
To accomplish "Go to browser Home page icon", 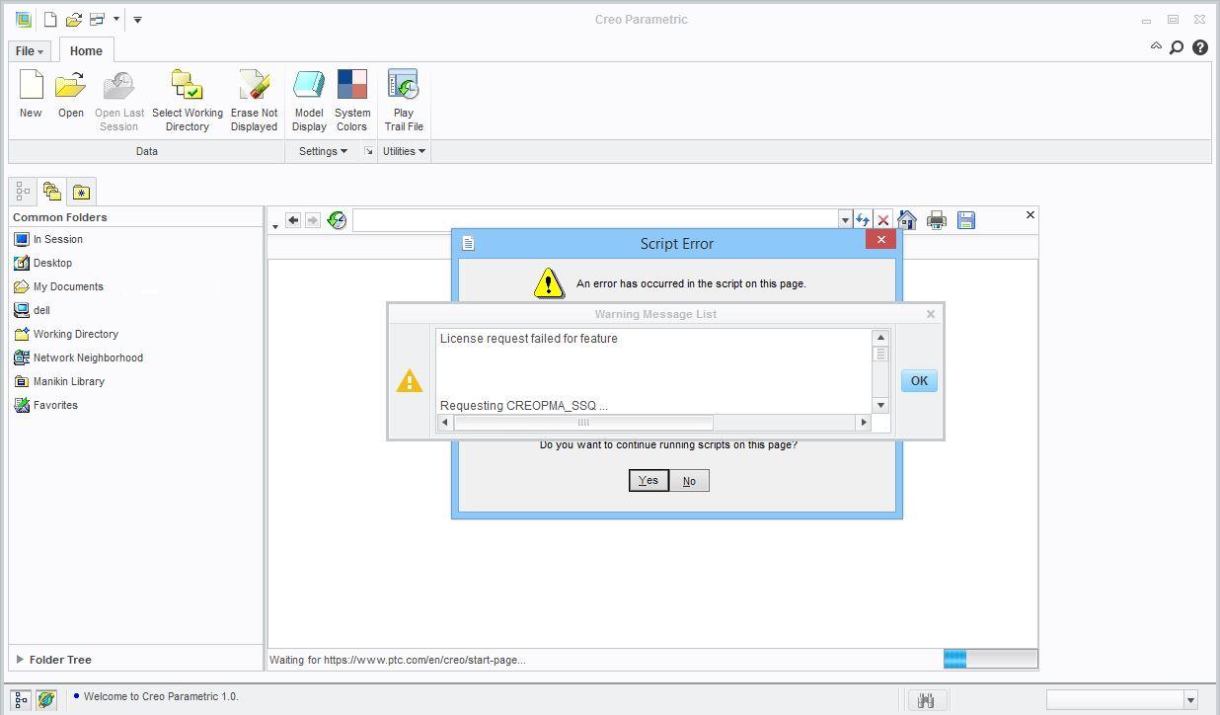I will 907,220.
